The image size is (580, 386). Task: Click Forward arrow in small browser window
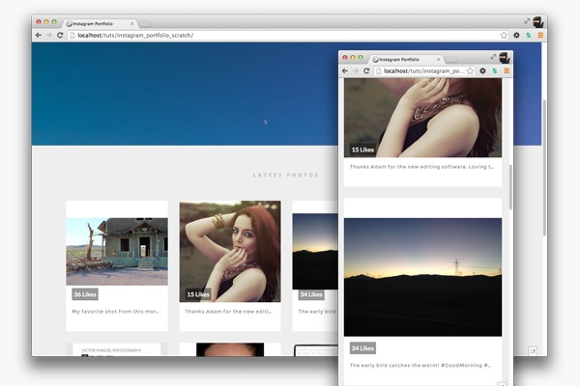pyautogui.click(x=356, y=70)
